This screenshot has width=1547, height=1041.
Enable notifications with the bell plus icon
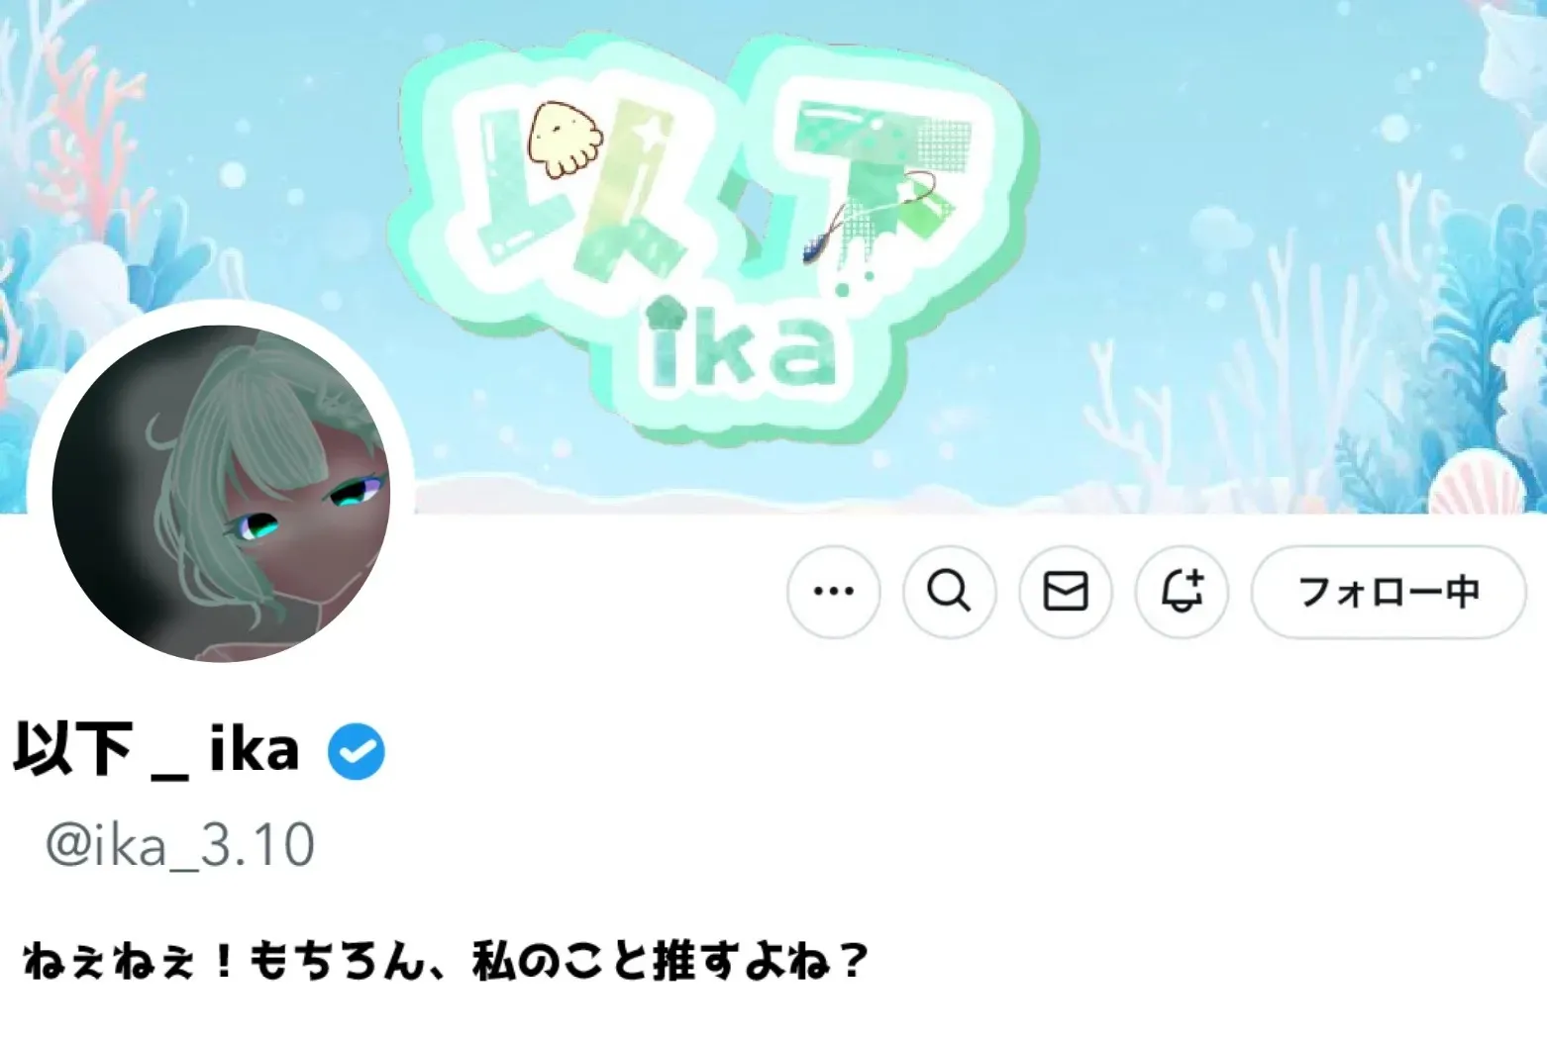1182,592
